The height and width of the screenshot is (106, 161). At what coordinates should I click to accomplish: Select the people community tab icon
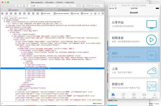click(x=144, y=96)
